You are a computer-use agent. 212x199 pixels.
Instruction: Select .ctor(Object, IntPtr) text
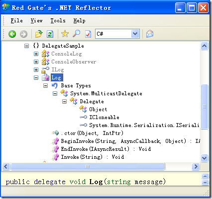pyautogui.click(x=92, y=133)
